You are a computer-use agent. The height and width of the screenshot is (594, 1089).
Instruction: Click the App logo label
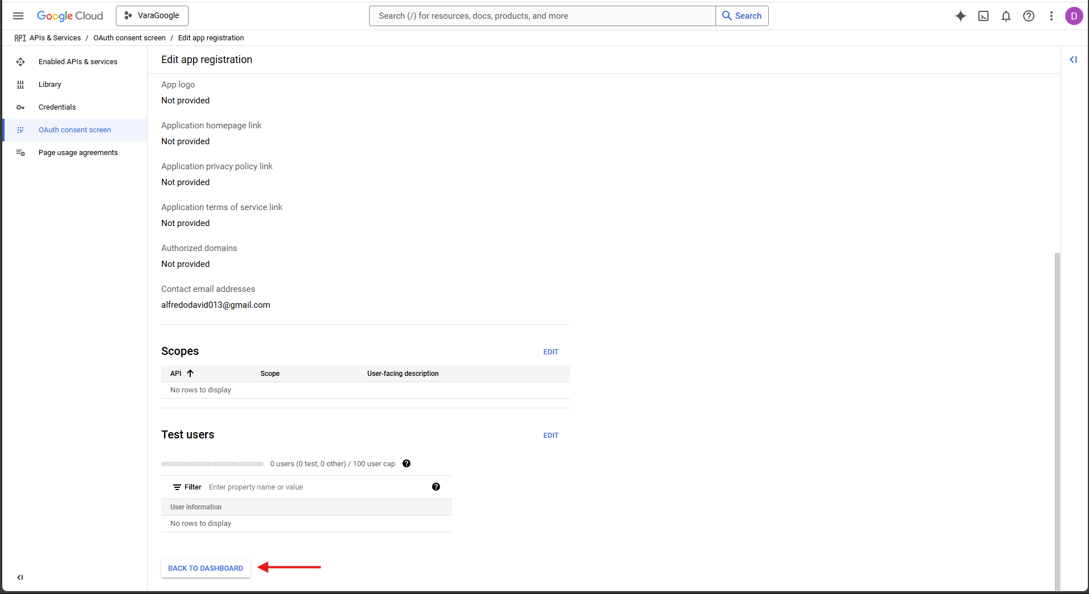click(x=178, y=85)
